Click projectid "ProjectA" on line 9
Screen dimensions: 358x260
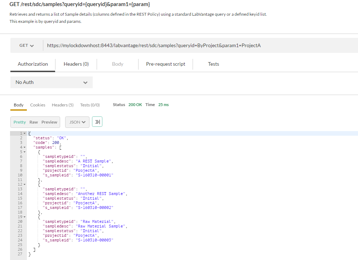pos(85,170)
